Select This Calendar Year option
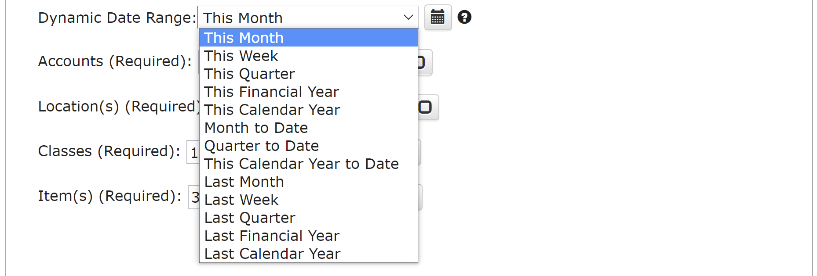Image resolution: width=817 pixels, height=276 pixels. (x=308, y=110)
